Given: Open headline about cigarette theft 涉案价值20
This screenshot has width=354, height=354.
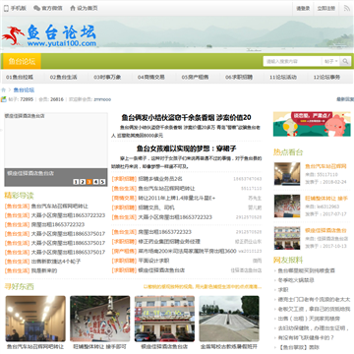Looking at the screenshot, I should (186, 117).
